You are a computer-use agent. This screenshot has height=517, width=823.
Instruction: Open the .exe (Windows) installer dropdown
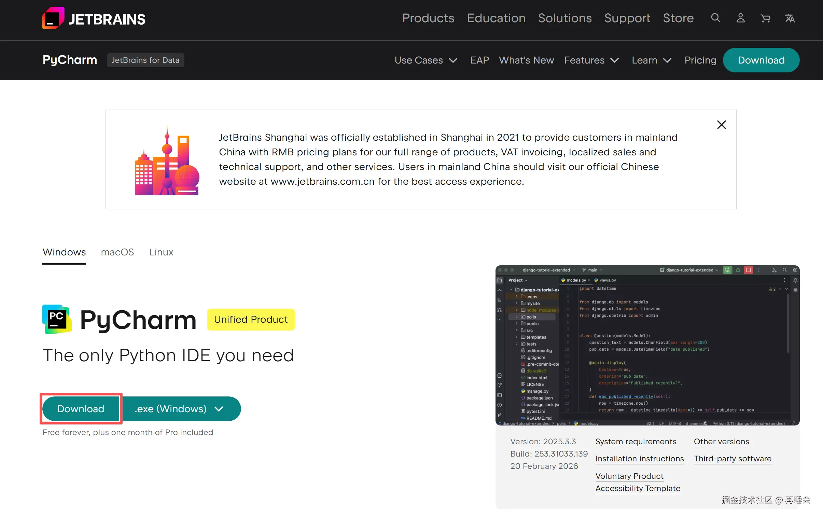tap(179, 409)
